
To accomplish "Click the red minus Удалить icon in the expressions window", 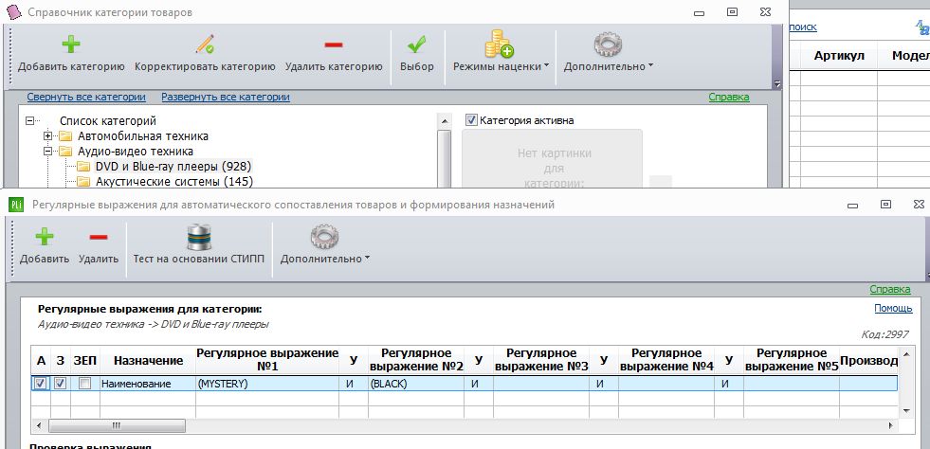I will click(99, 237).
